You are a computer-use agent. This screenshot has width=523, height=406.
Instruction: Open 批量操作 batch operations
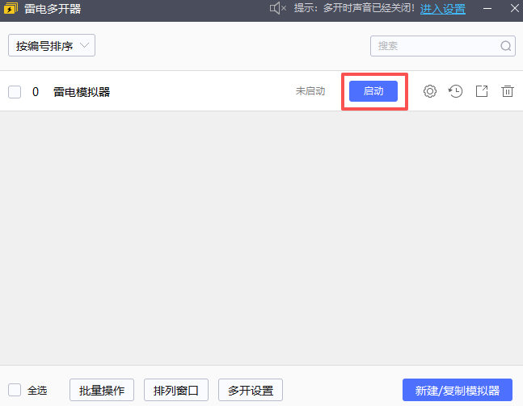pos(102,390)
